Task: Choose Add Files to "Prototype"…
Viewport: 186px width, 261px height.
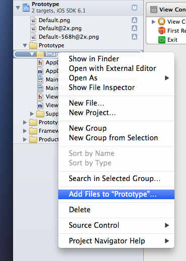Action: (116, 194)
